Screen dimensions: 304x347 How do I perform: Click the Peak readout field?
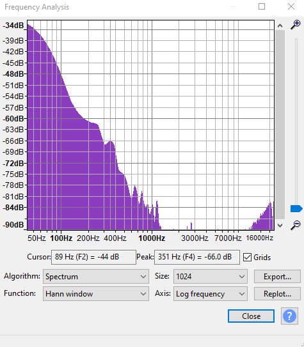[x=197, y=257]
